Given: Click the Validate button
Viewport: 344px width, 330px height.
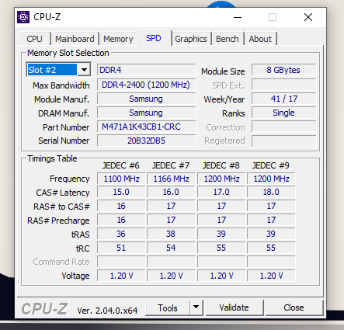Looking at the screenshot, I should pos(235,307).
